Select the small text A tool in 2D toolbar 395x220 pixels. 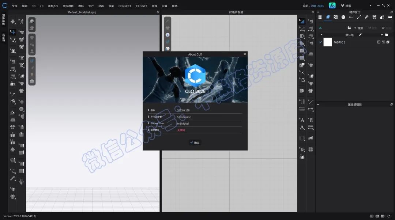(302, 120)
